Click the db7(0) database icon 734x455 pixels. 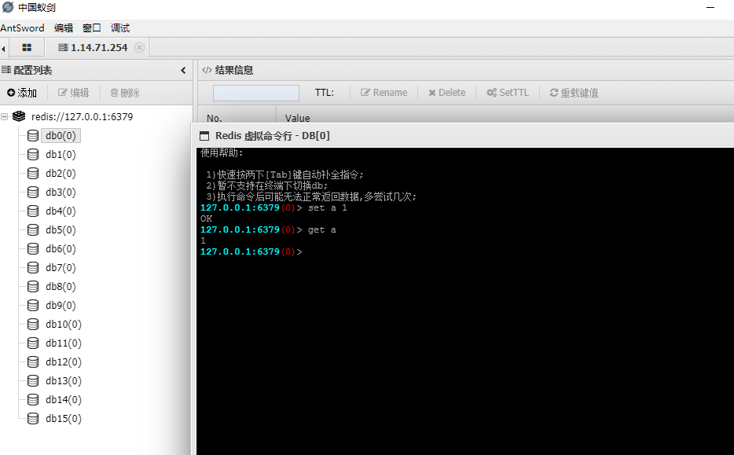pos(33,267)
